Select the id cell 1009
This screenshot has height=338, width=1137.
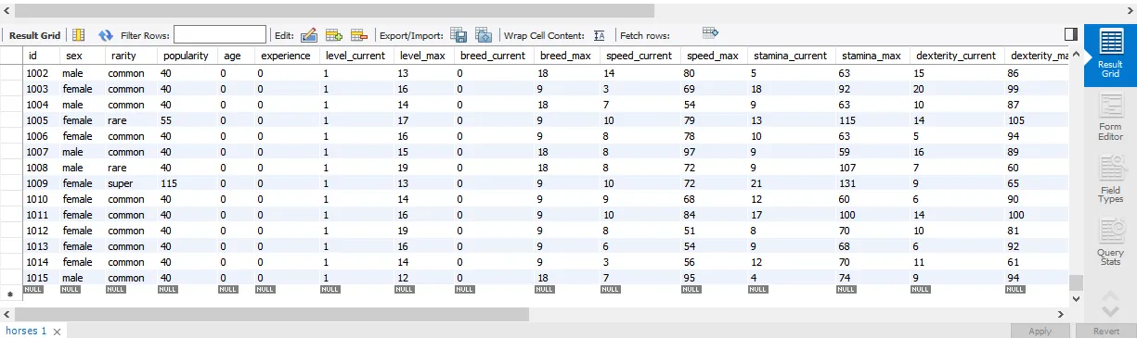pos(41,182)
